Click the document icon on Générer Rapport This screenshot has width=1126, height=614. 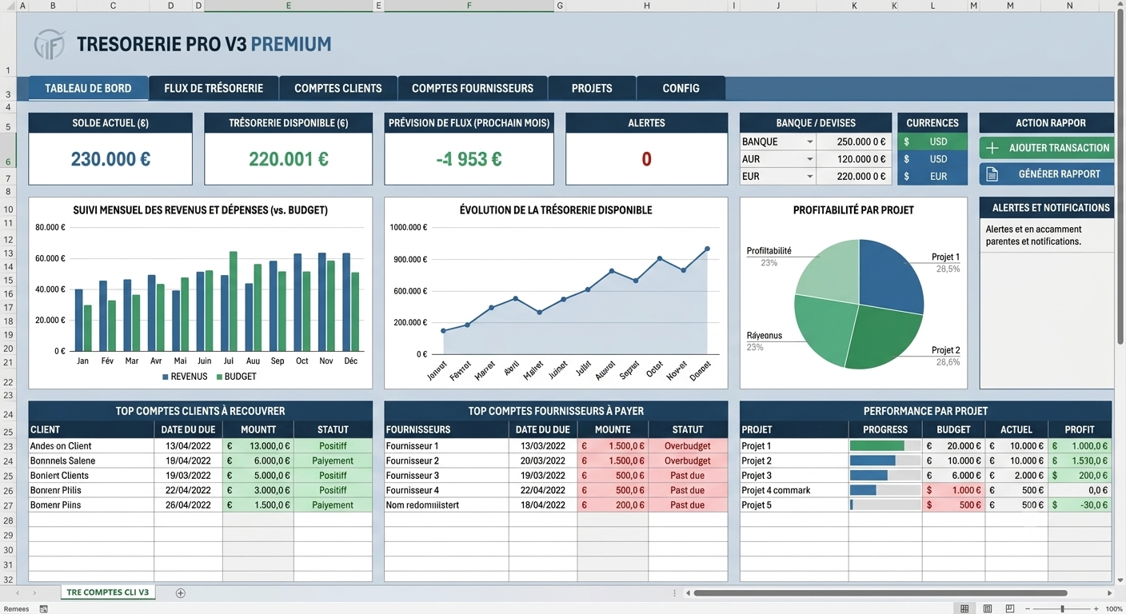[x=992, y=174]
